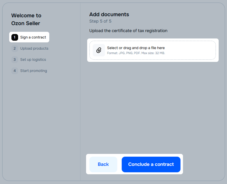
Task: Go to the Upload products step
Action: pyautogui.click(x=30, y=49)
